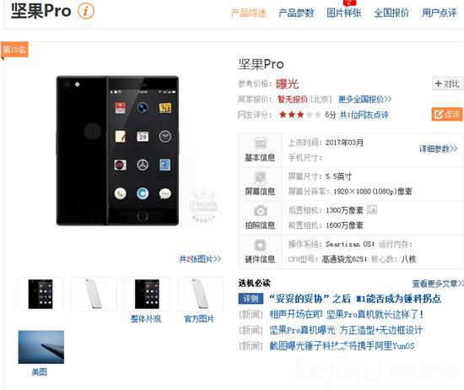The height and width of the screenshot is (390, 464).
Task: Expand 共2张图片>> image gallery link
Action: 200,259
